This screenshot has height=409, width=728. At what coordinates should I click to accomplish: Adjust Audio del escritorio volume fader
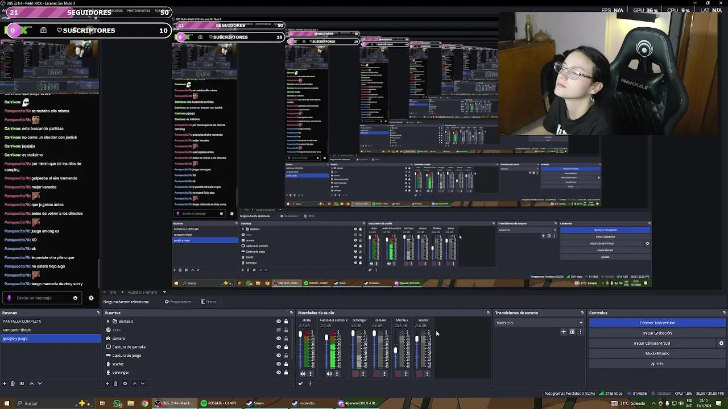pos(326,337)
